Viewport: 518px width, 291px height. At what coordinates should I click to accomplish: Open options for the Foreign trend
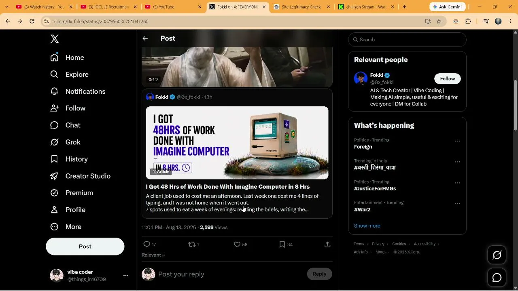(457, 141)
